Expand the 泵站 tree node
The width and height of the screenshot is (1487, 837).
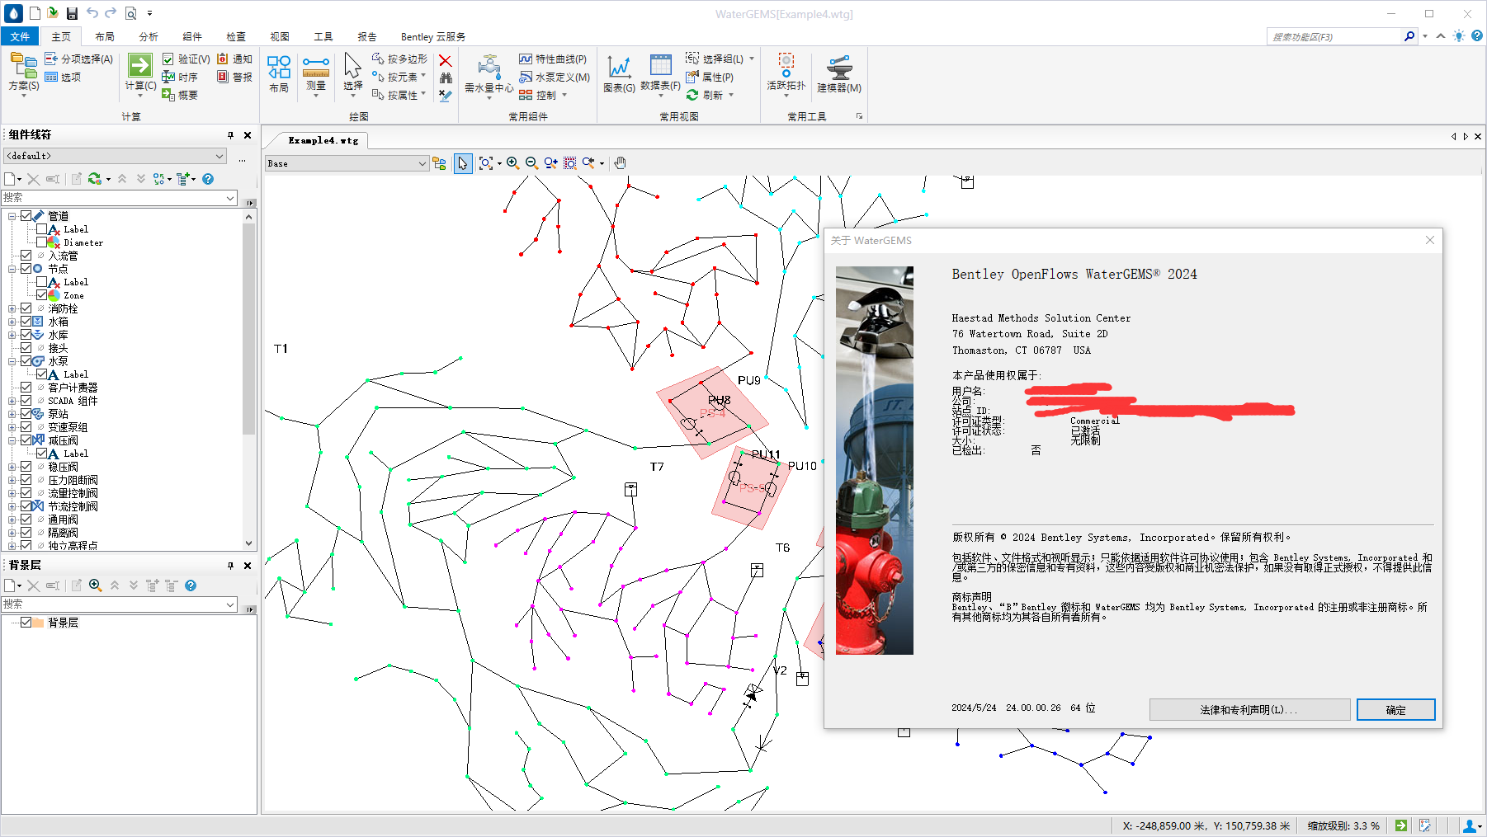(x=12, y=414)
